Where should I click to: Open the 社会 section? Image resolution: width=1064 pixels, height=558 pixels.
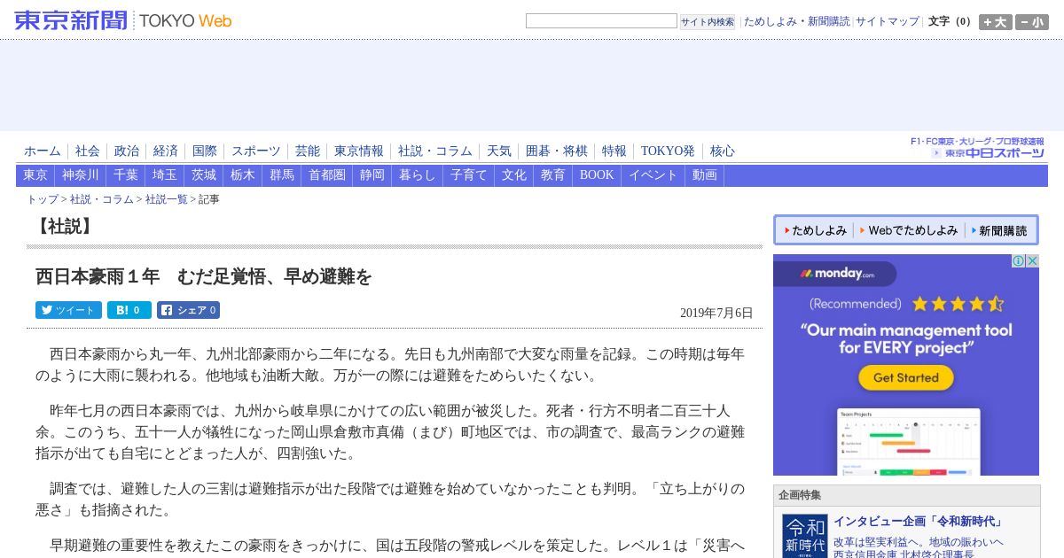pos(88,151)
